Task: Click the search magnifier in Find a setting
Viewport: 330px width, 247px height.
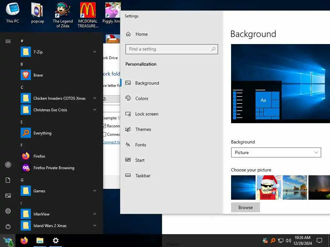Action: coord(213,49)
